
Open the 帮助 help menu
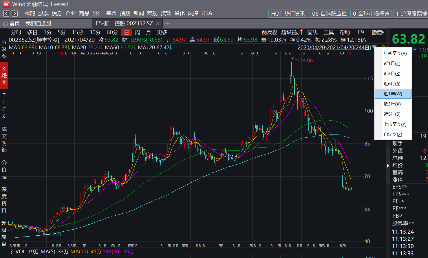[x=345, y=32]
